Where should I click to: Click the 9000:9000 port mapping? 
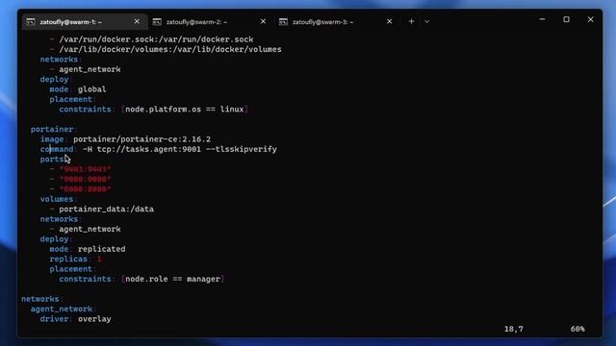click(x=86, y=180)
